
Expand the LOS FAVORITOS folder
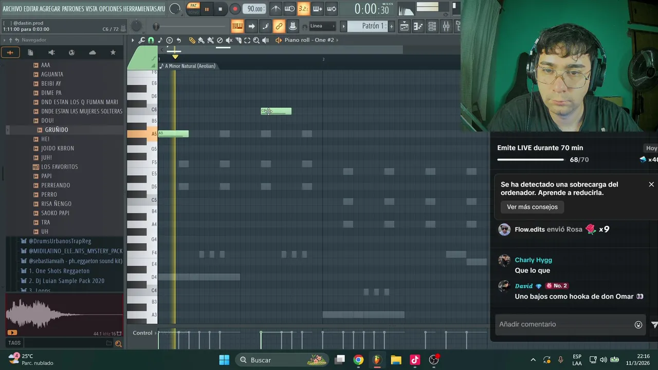[x=59, y=167]
